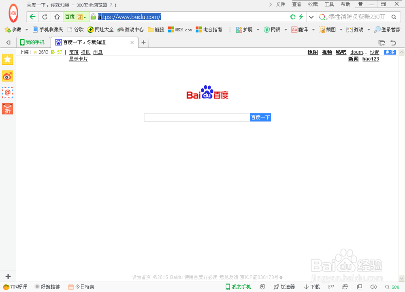Expand the address bar history dropdown
405x292 pixels.
pyautogui.click(x=311, y=17)
